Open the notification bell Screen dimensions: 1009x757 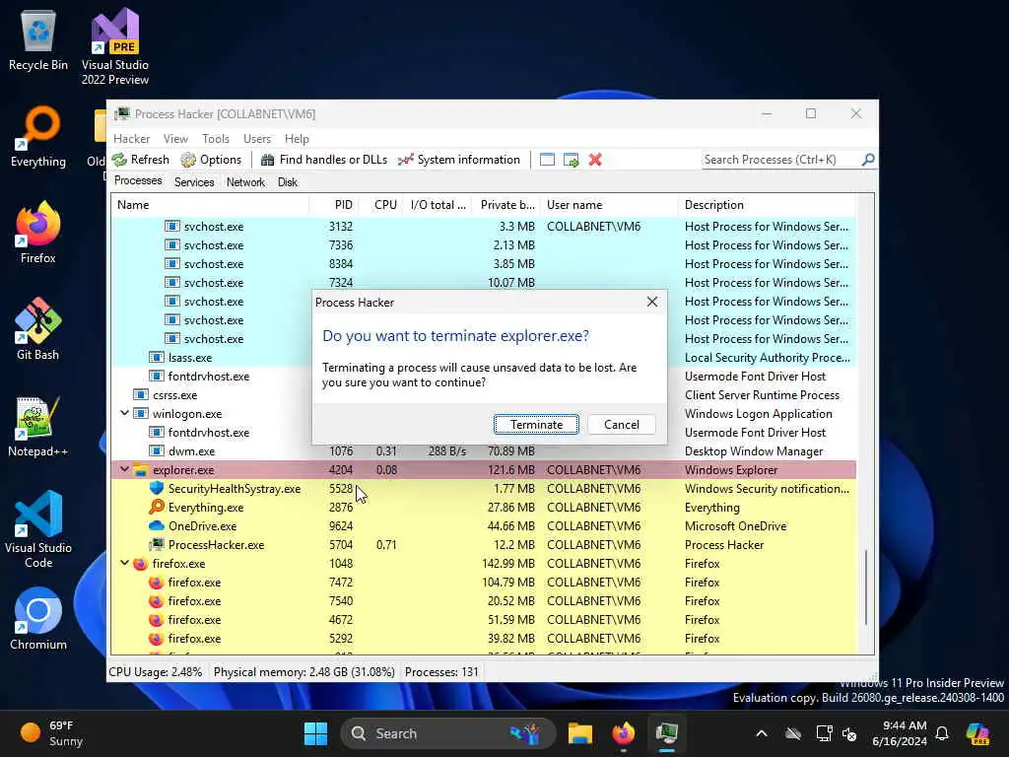(x=942, y=733)
